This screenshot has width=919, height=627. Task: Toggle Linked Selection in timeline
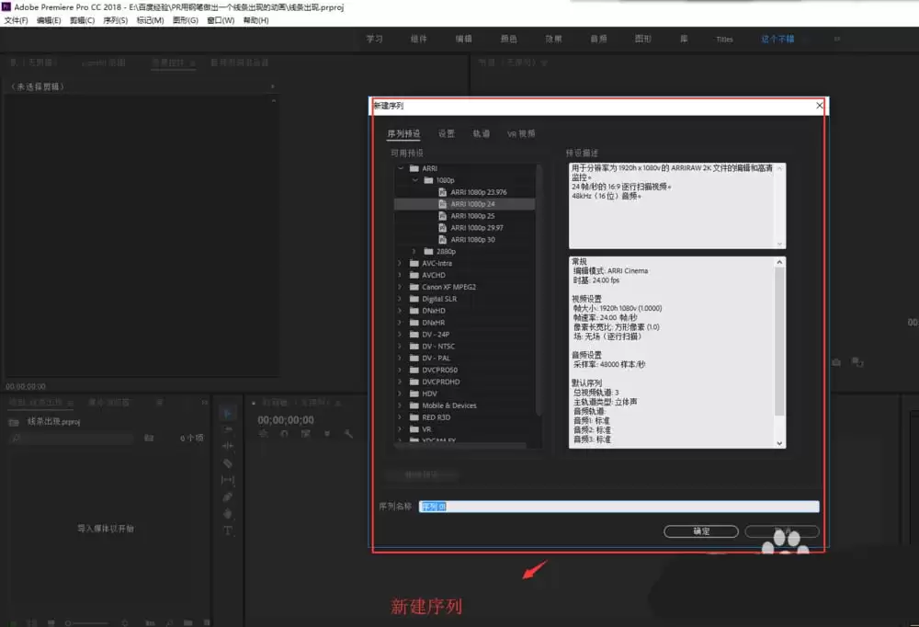coord(305,434)
